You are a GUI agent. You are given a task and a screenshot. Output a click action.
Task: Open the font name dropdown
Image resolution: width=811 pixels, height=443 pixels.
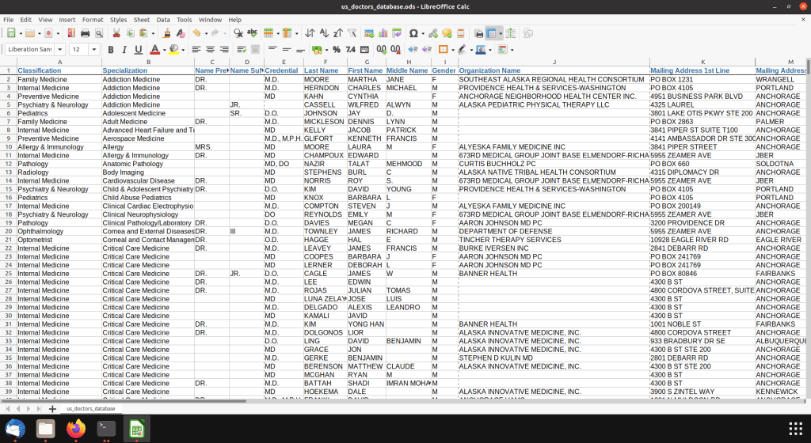pyautogui.click(x=60, y=49)
